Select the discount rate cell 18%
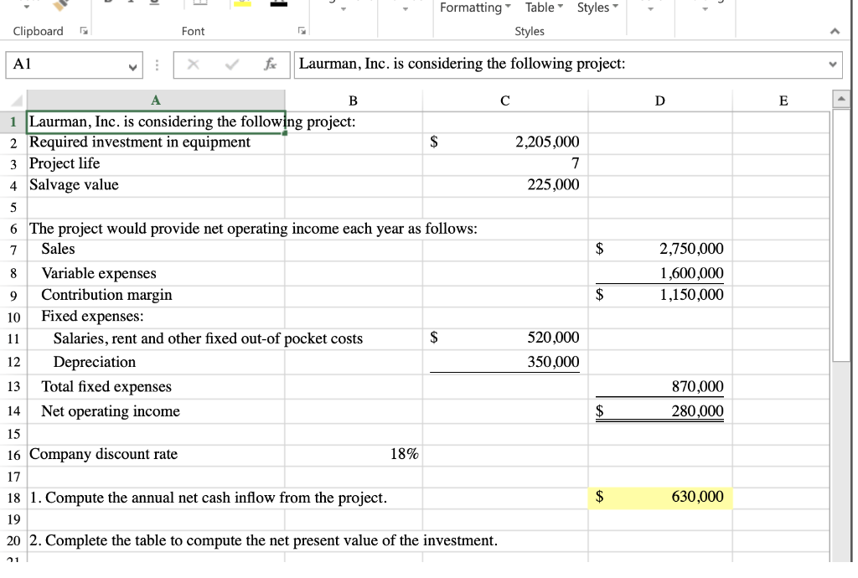 click(353, 455)
